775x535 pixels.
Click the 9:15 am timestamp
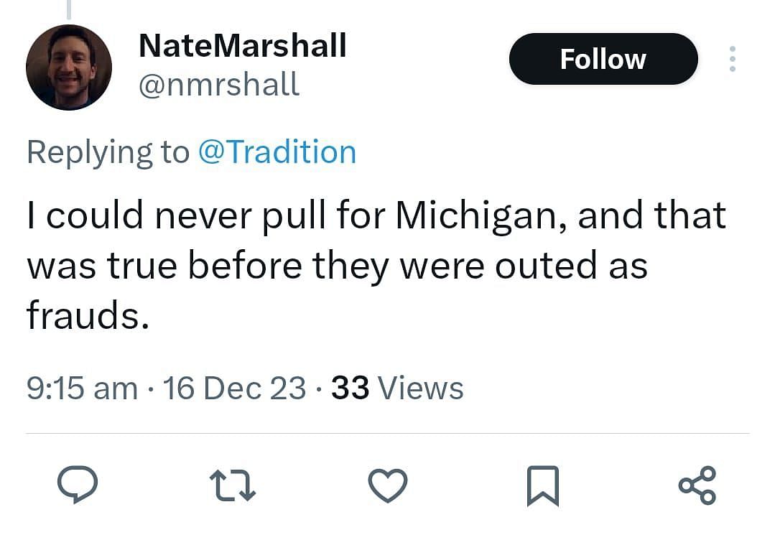[x=82, y=389]
